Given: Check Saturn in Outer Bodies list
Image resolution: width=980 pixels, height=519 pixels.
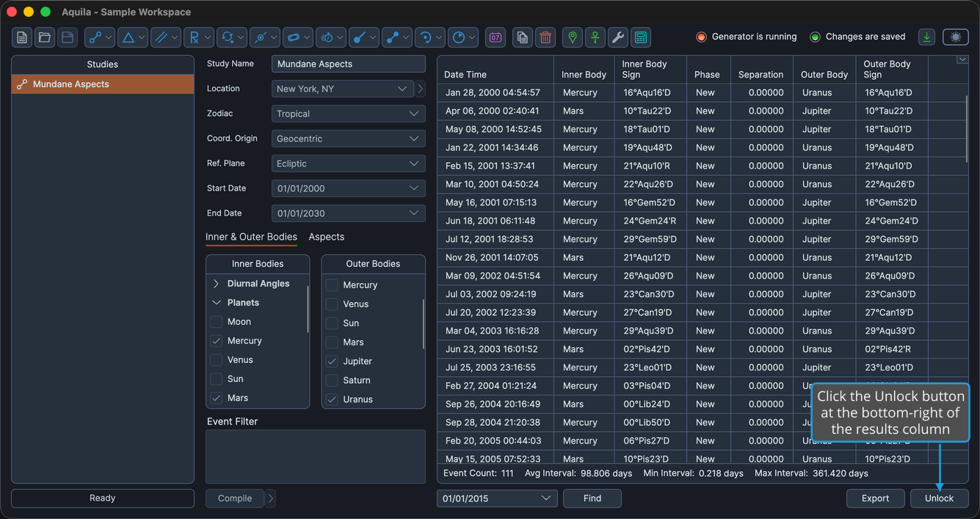Looking at the screenshot, I should (x=332, y=380).
